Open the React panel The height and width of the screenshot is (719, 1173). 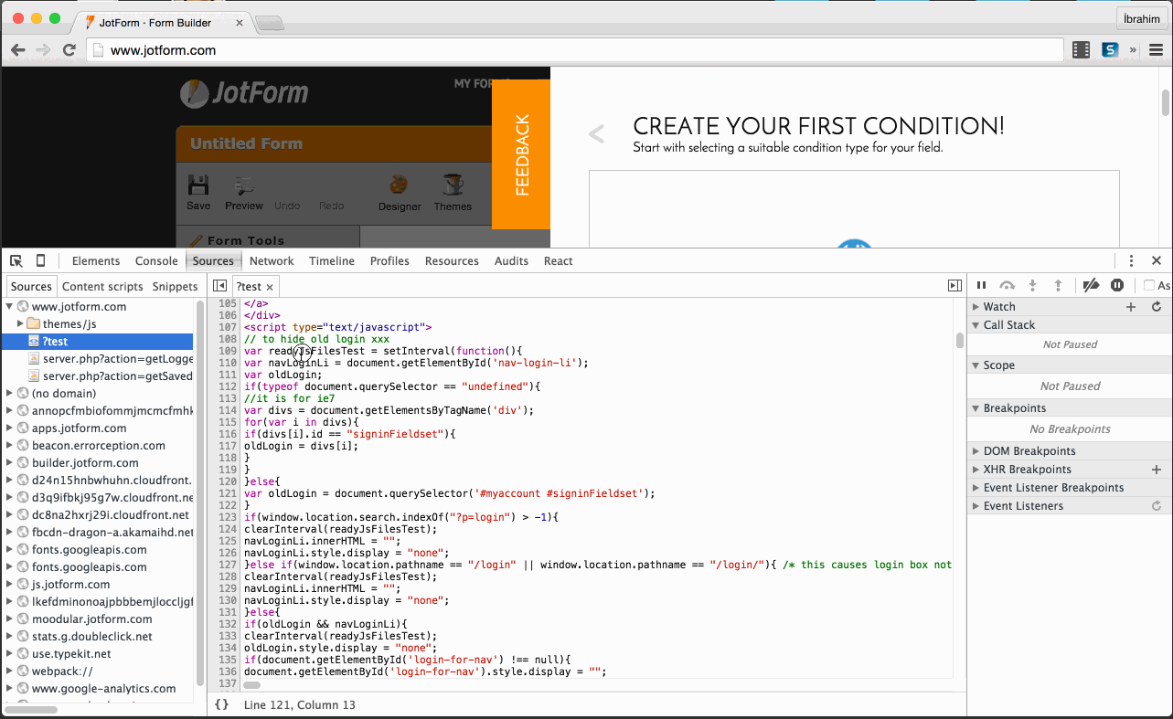click(x=558, y=260)
